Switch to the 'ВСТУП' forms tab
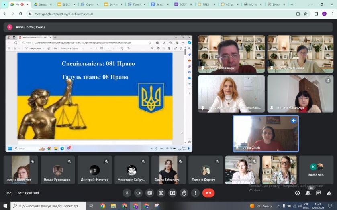Screen dimensions: 337x210 click(183, 4)
